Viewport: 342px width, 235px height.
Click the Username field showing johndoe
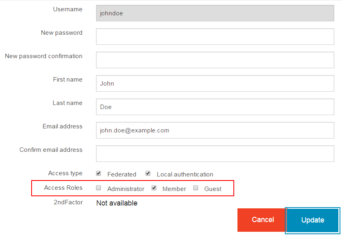tap(215, 13)
